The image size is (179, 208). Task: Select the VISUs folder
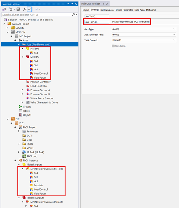[30, 148]
